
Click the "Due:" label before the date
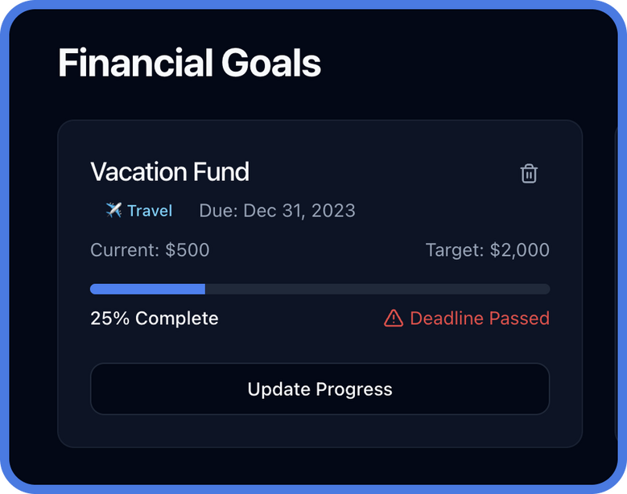click(x=218, y=211)
